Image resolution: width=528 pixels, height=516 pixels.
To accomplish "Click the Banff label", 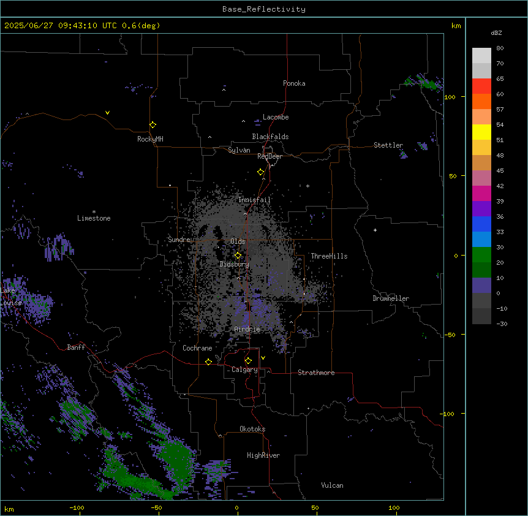I will 76,347.
